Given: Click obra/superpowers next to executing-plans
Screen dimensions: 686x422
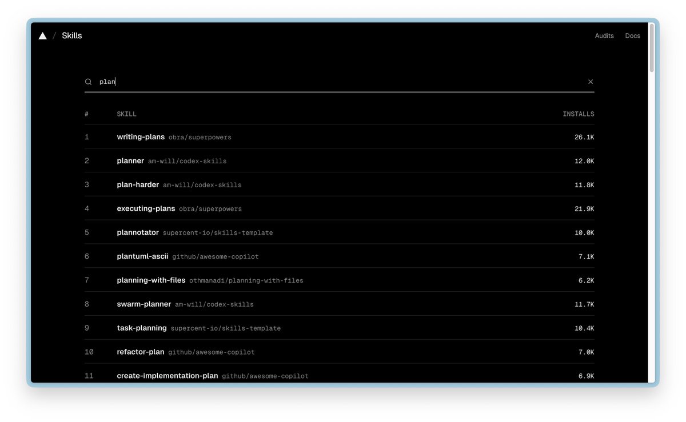Looking at the screenshot, I should click(210, 210).
